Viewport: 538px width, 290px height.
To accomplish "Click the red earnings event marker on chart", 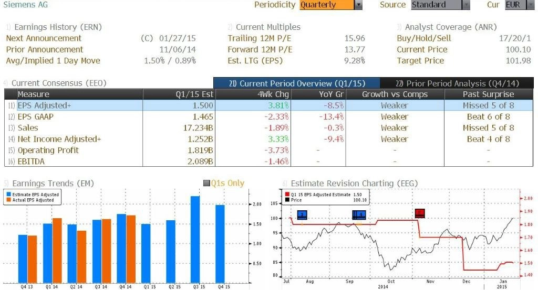I will coord(420,213).
